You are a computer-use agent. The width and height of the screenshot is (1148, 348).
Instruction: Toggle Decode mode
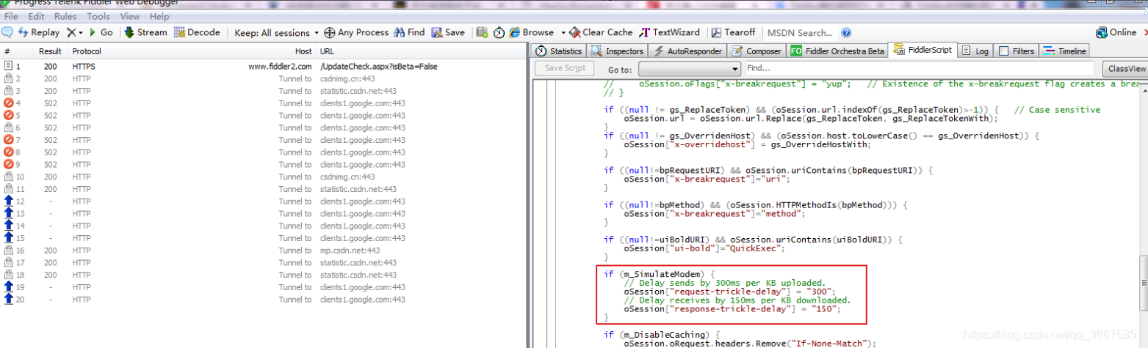[x=197, y=32]
